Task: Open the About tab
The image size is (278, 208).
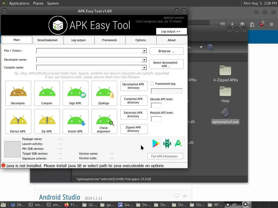Action: [x=172, y=40]
